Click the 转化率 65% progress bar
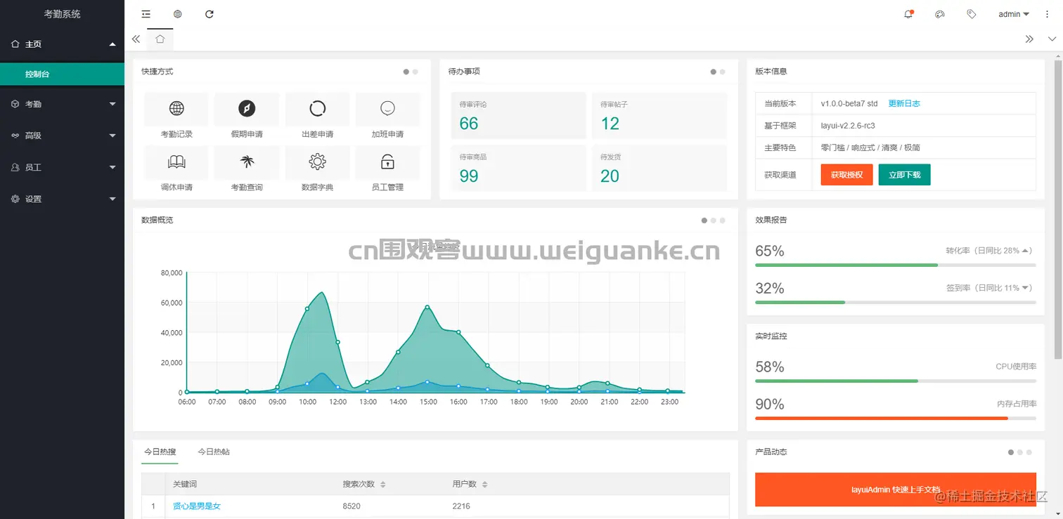The height and width of the screenshot is (519, 1063). point(896,265)
